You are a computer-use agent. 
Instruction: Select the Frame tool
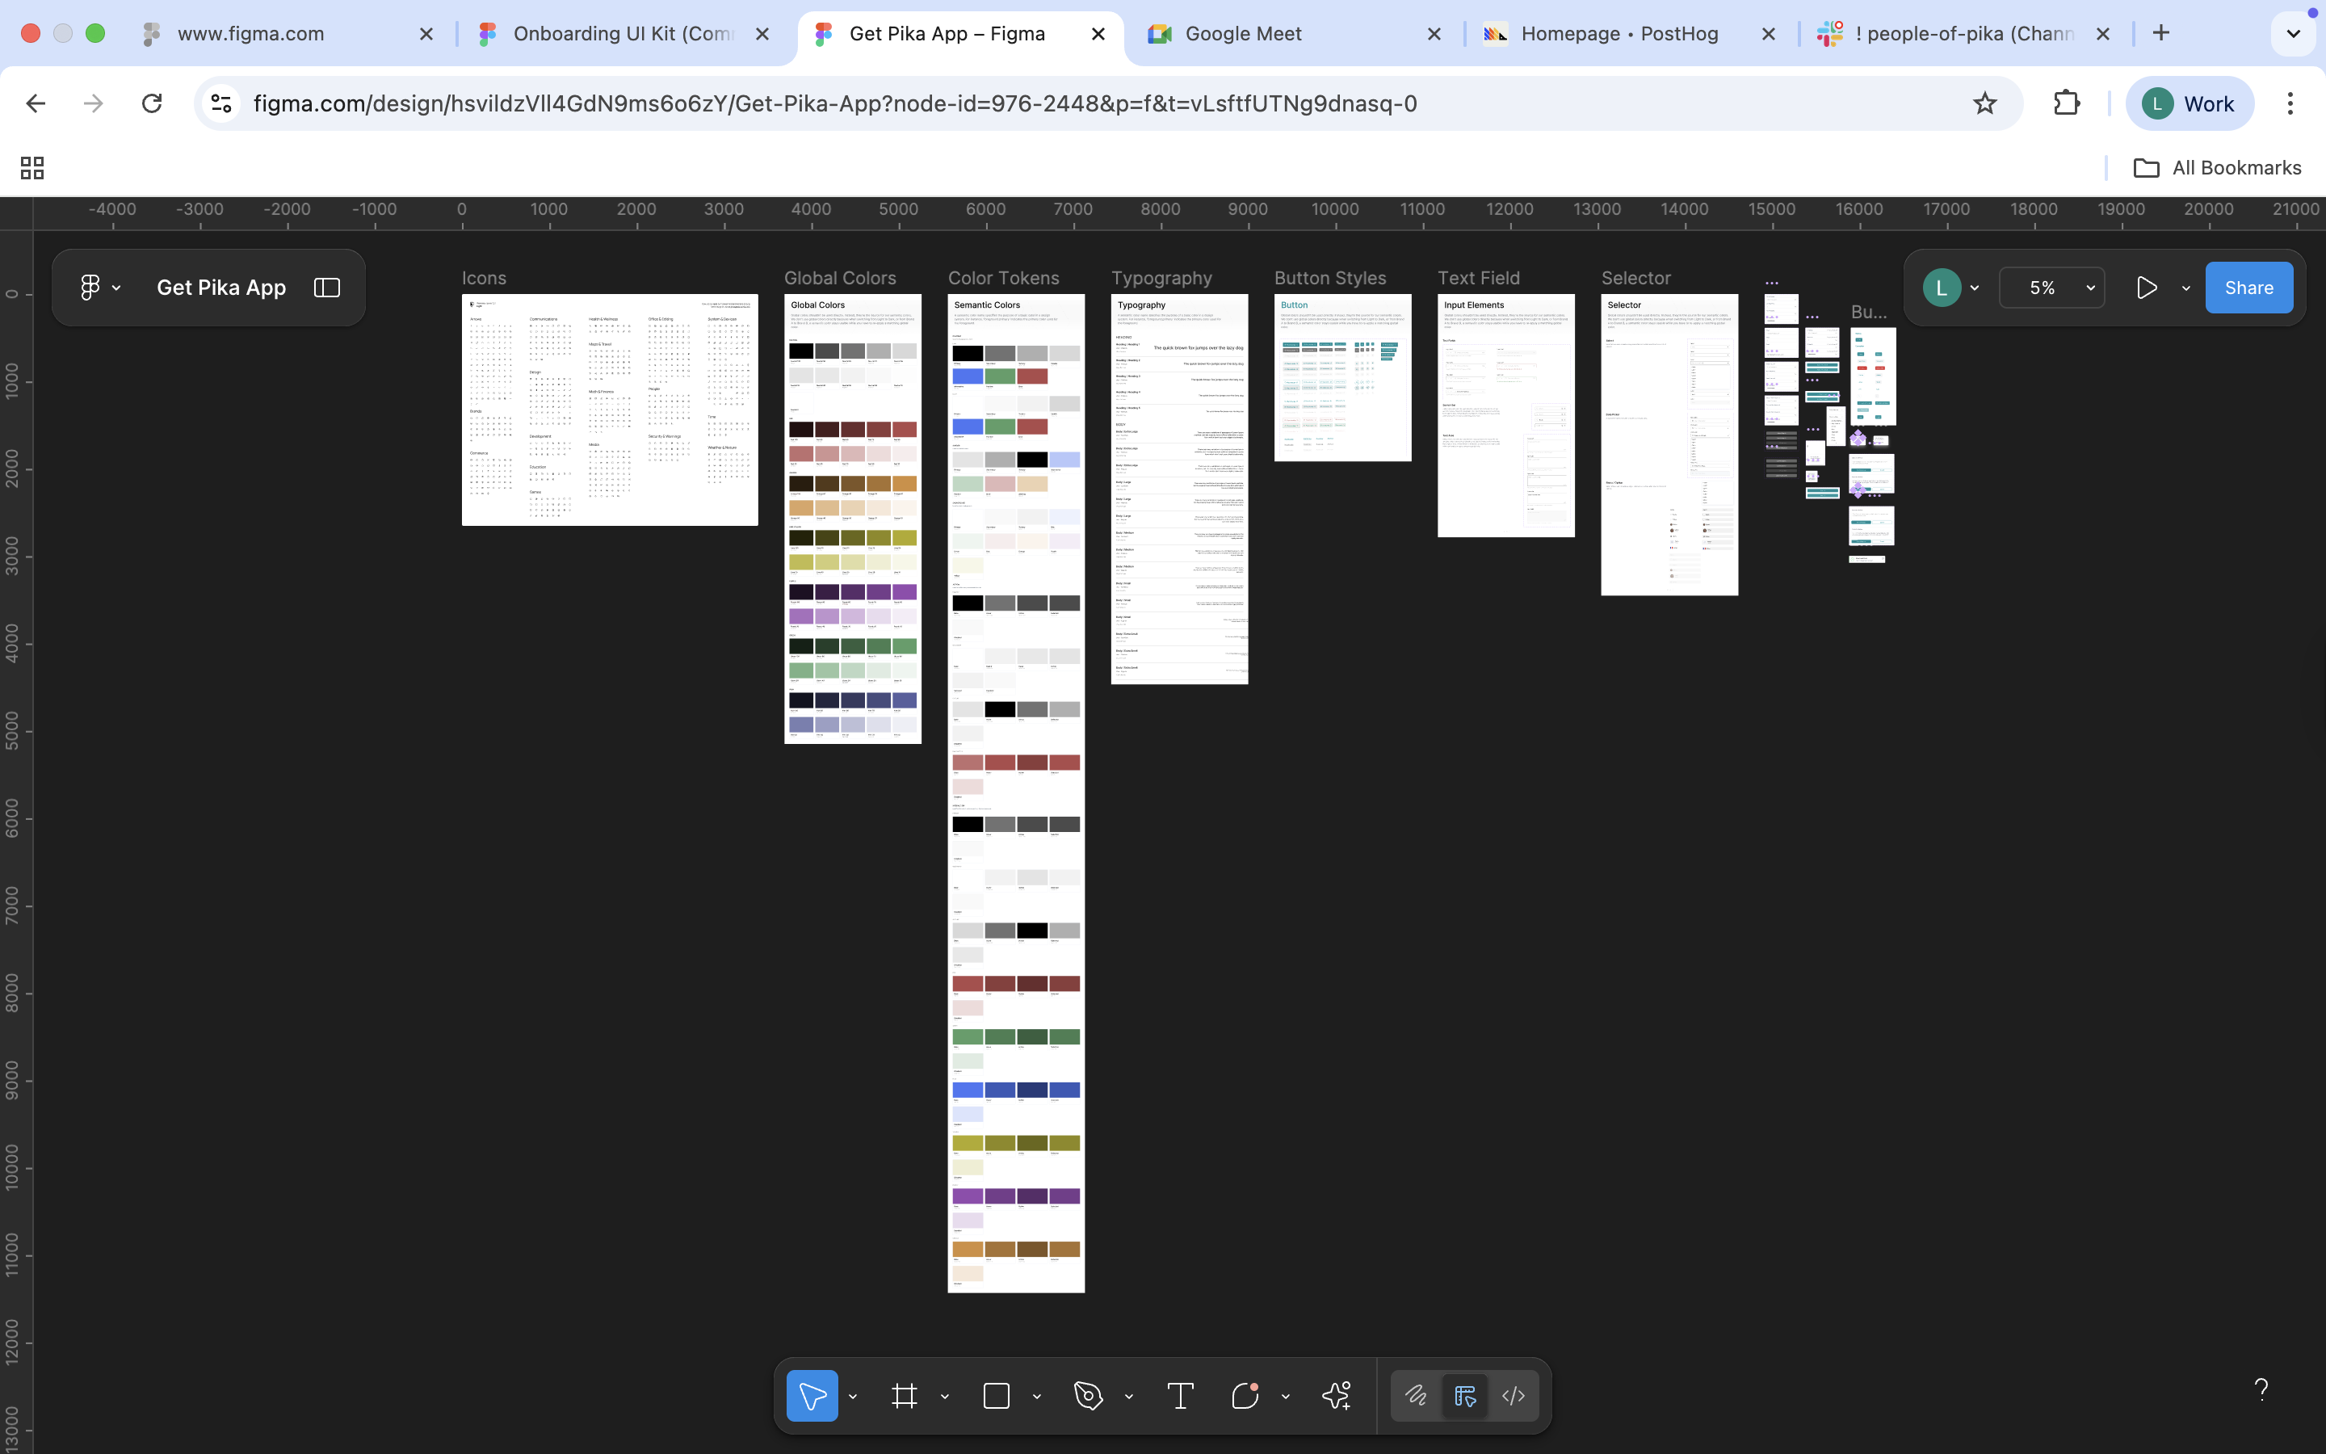(x=904, y=1395)
